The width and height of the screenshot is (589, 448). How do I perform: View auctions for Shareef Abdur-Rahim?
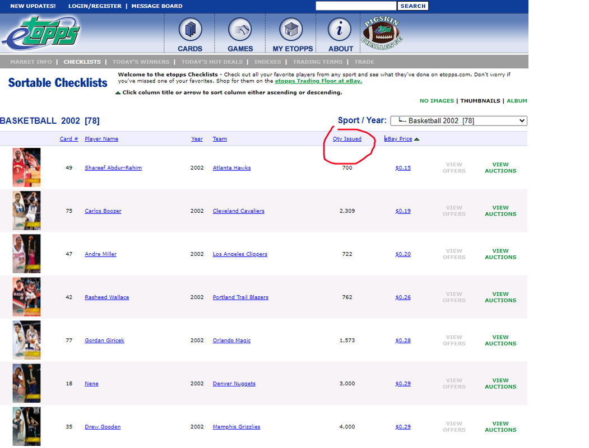point(500,167)
